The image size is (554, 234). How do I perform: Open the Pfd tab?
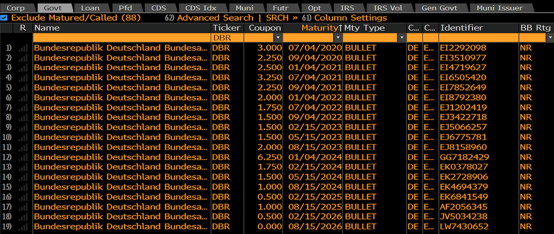125,8
